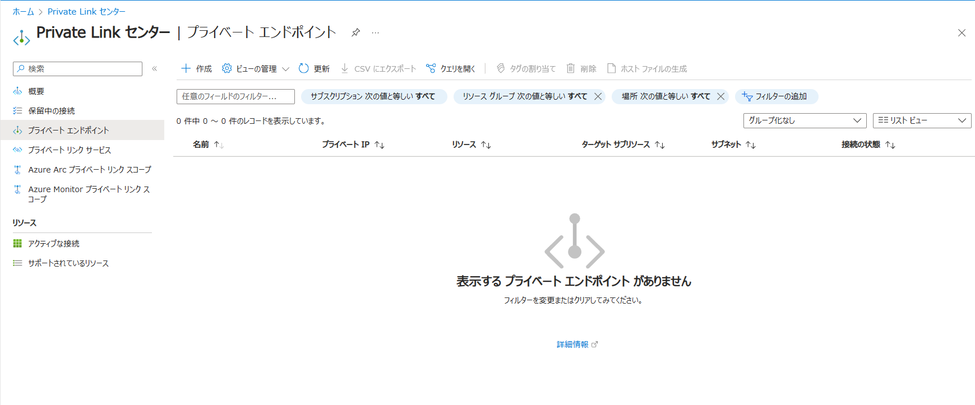975x405 pixels.
Task: Open Azure Arc プライベート リンク スコープ
Action: 90,170
